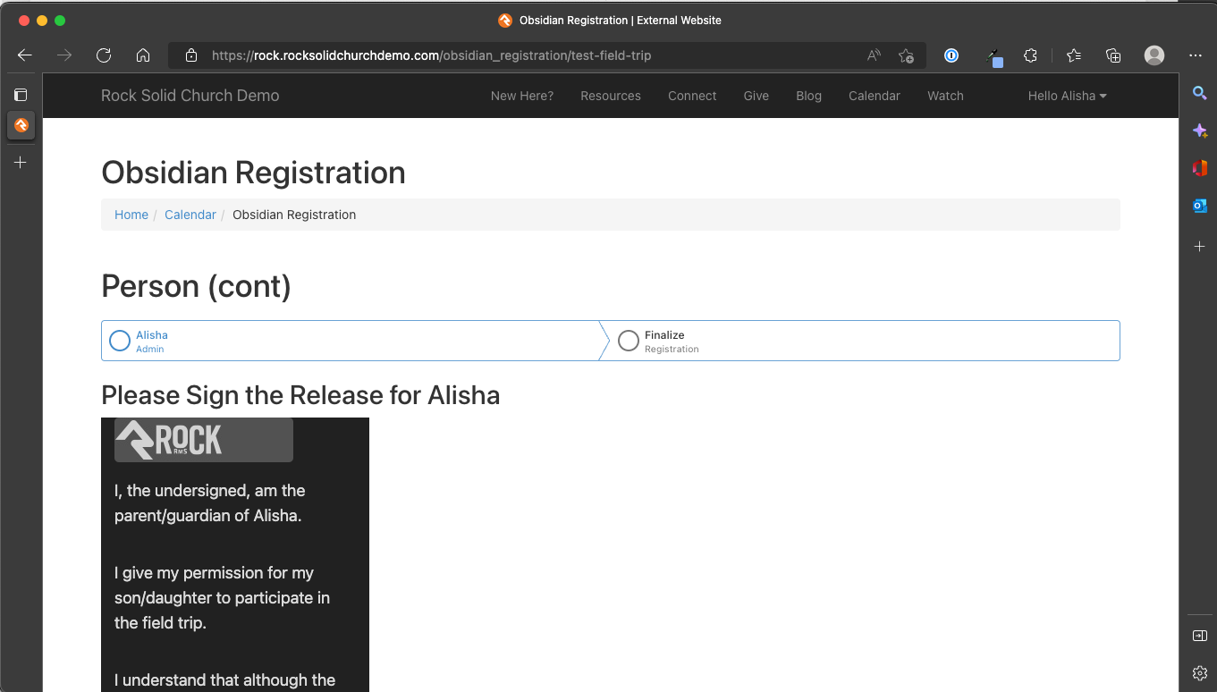Start Read Aloud from the address bar

click(874, 55)
